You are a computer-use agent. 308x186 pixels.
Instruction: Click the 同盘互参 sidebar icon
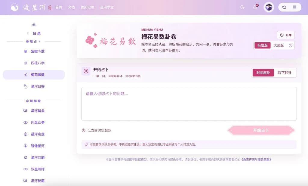(26, 122)
